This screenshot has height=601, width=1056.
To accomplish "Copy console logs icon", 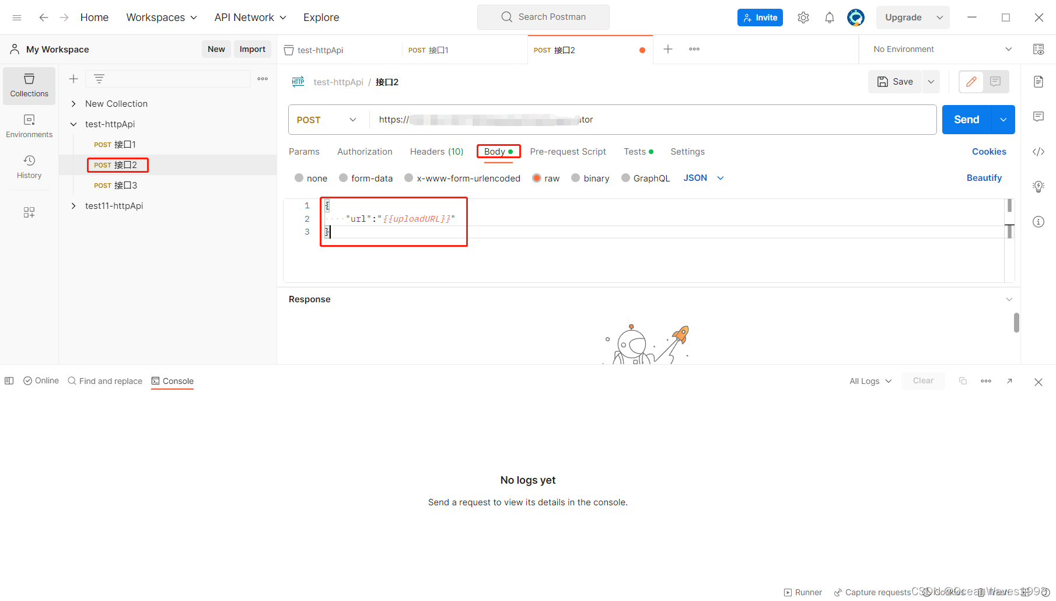I will point(963,381).
